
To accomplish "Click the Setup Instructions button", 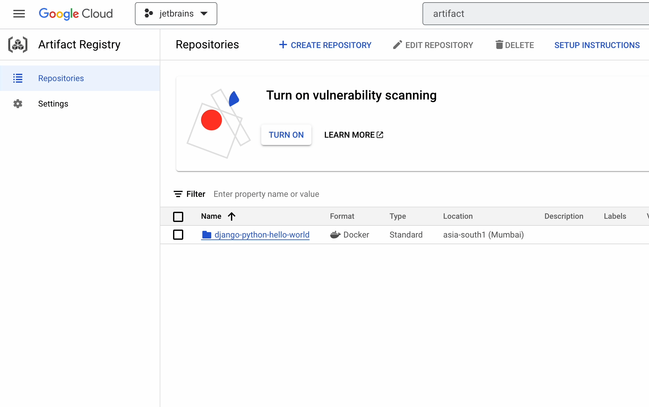I will coord(597,45).
